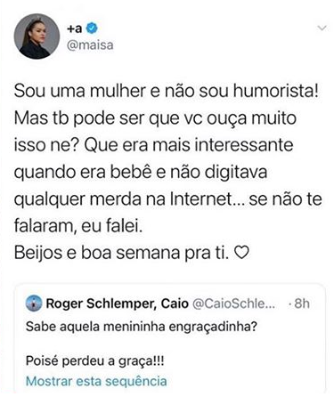Open the tweet options chevron
The width and height of the screenshot is (334, 405).
(322, 28)
